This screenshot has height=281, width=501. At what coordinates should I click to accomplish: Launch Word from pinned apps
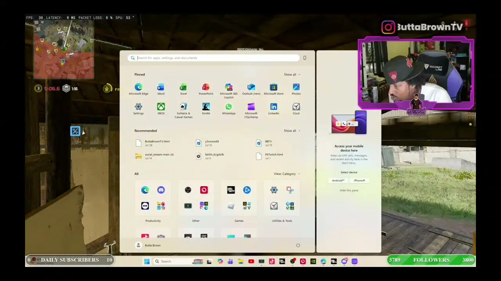(x=161, y=89)
